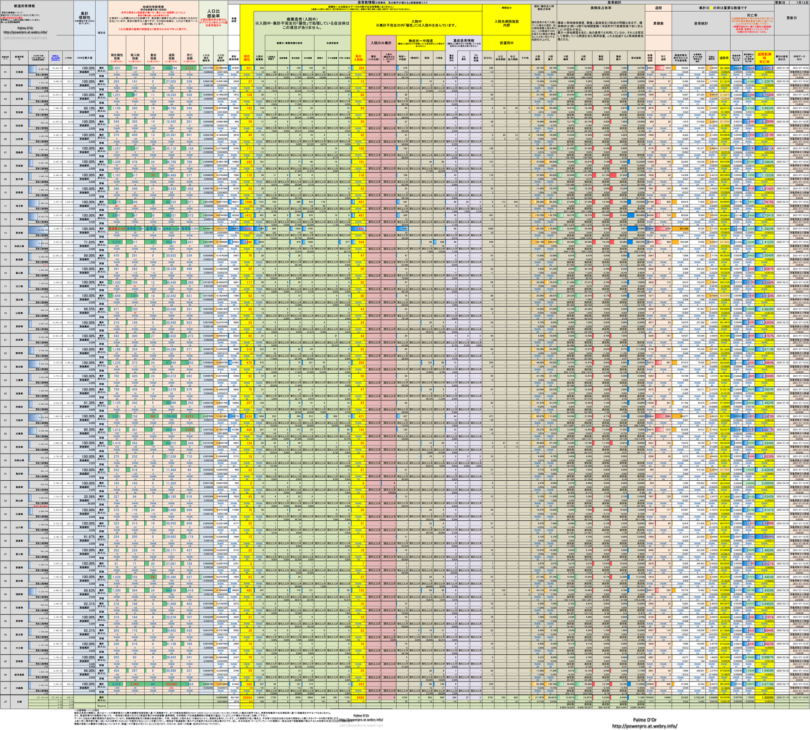Select row code 27 cell for Osaka
Image resolution: width=810 pixels, height=730 pixels.
5,420
